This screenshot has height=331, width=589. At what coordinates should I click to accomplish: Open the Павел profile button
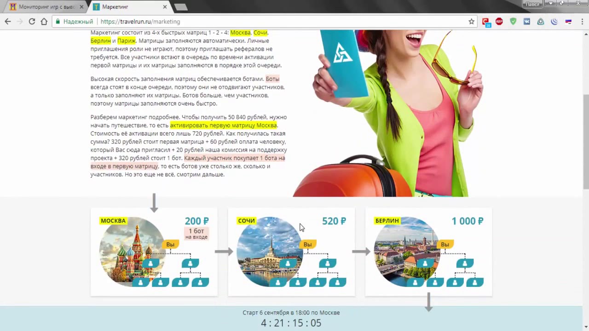coord(532,4)
